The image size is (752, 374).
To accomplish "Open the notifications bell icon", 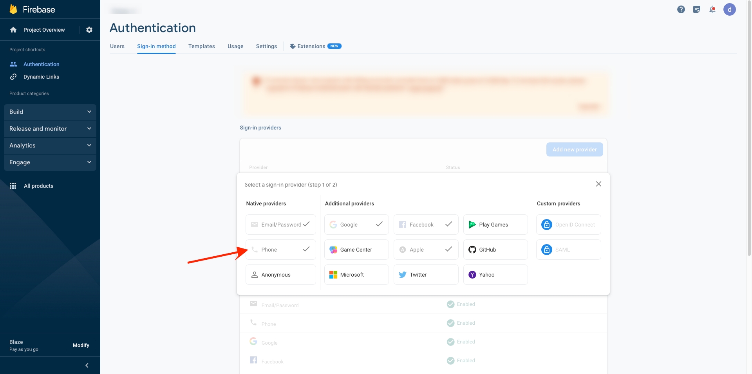I will [712, 9].
